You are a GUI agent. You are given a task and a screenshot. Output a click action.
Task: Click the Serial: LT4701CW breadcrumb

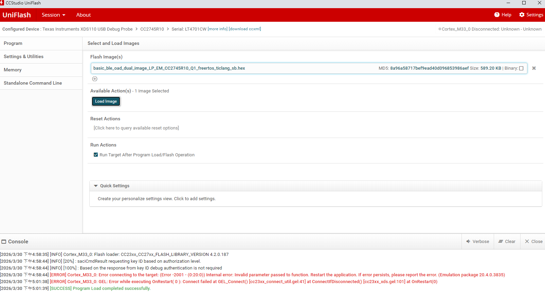(x=189, y=29)
